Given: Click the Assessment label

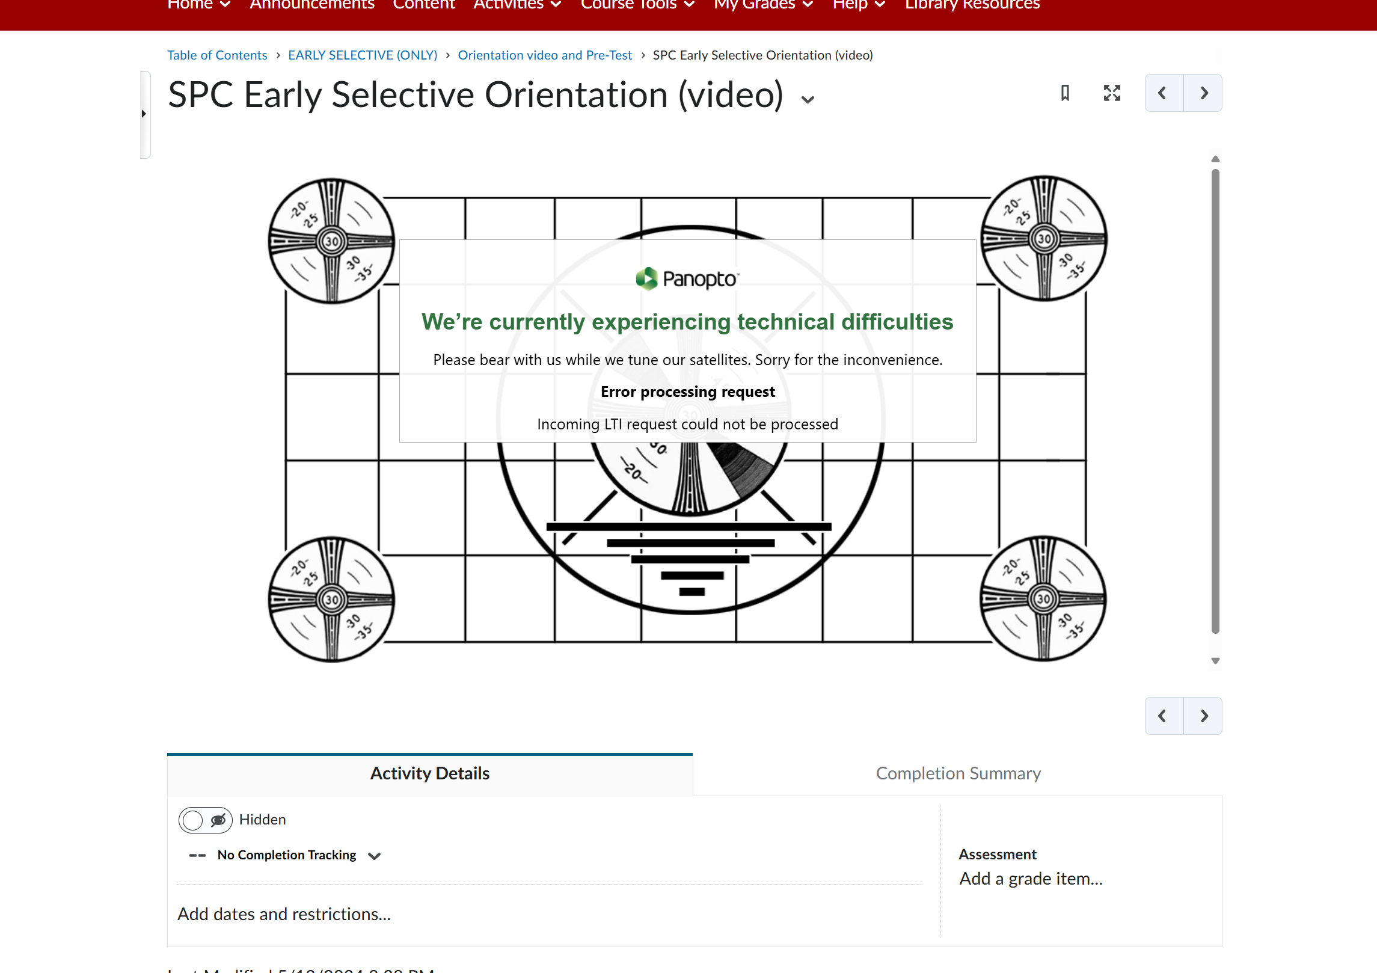Looking at the screenshot, I should [x=998, y=855].
